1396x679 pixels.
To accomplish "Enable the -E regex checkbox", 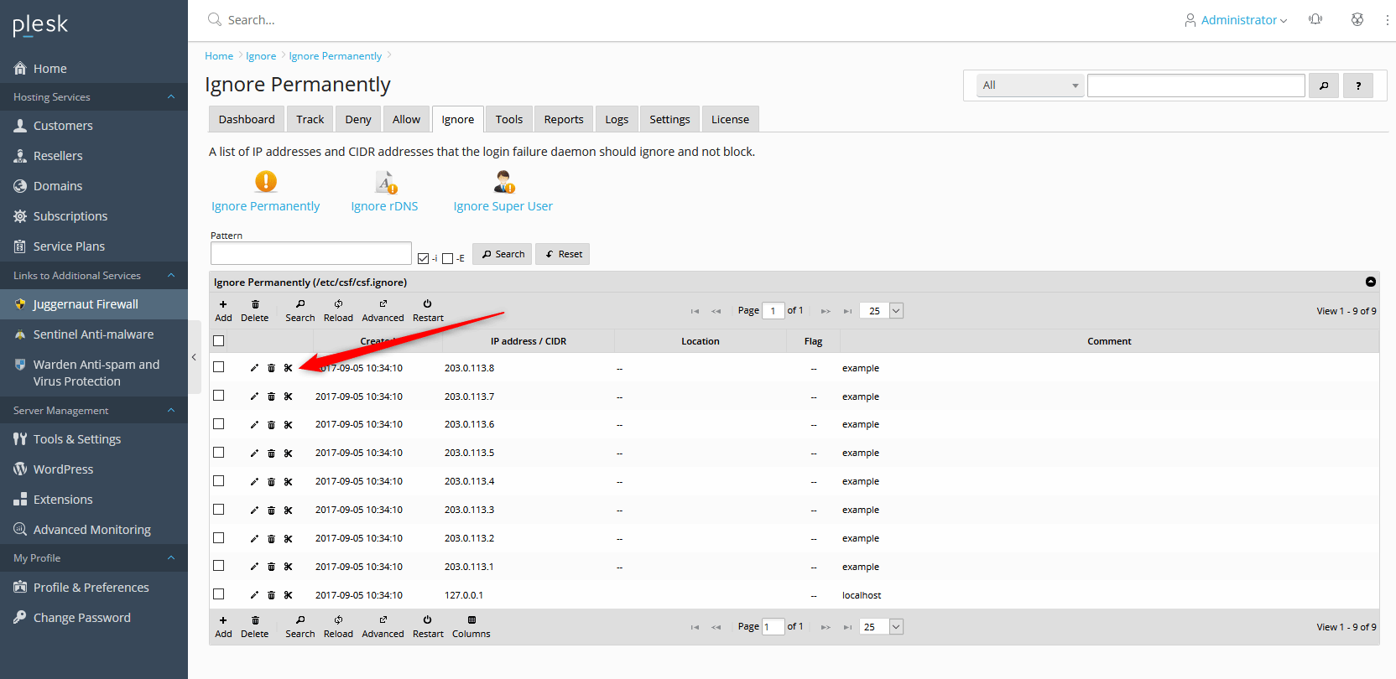I will pos(448,258).
